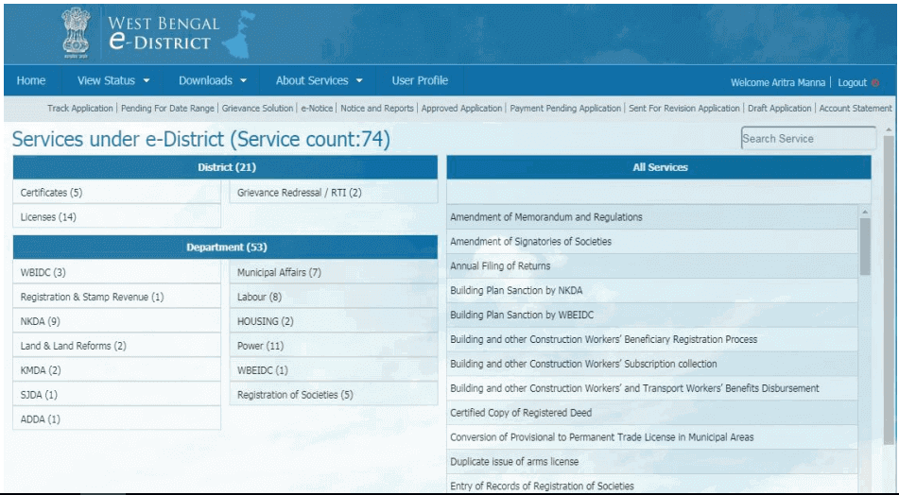The width and height of the screenshot is (899, 495).
Task: Open Power (11) department
Action: 334,346
